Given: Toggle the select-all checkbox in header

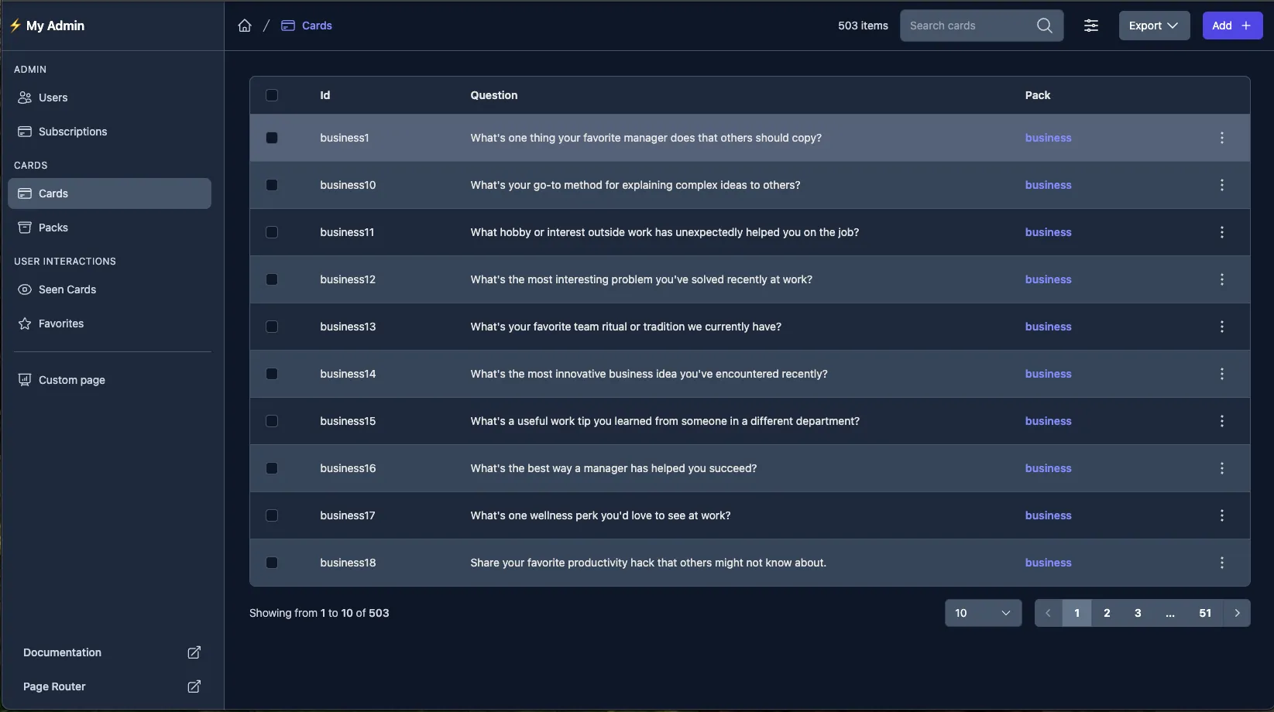Looking at the screenshot, I should [272, 95].
